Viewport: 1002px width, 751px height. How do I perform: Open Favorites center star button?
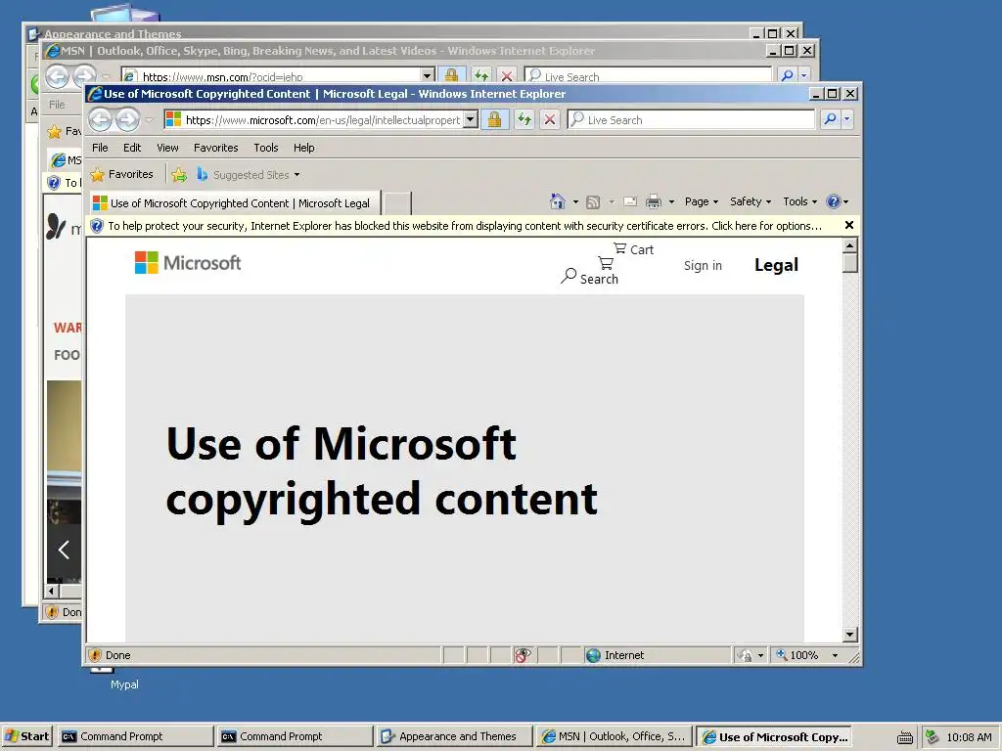(x=122, y=174)
